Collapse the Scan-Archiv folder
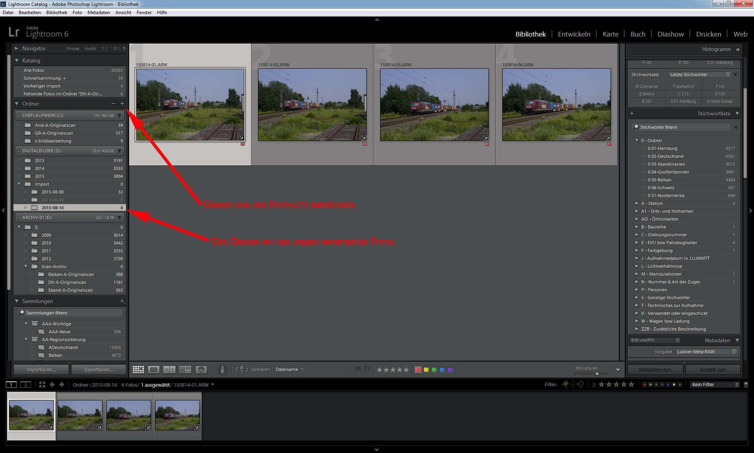This screenshot has height=453, width=754. (26, 267)
